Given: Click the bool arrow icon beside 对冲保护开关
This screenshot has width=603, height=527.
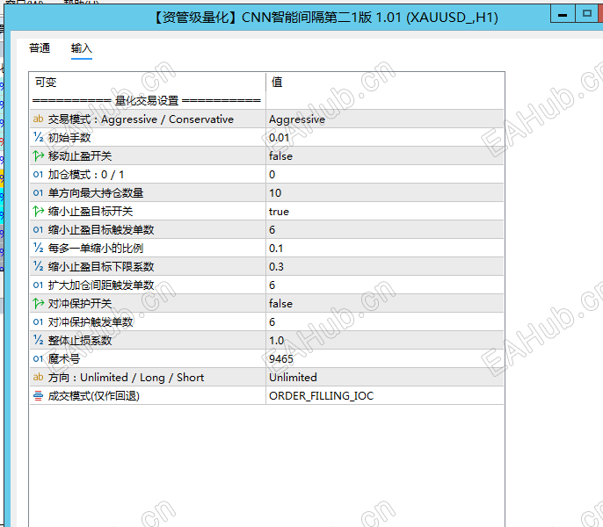Looking at the screenshot, I should 38,303.
